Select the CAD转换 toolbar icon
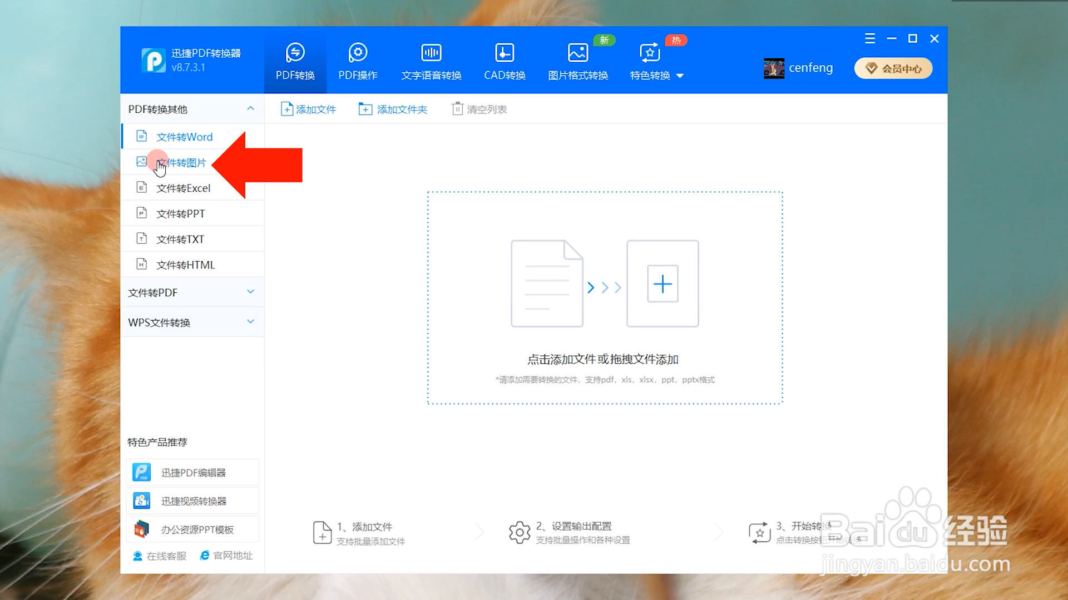This screenshot has width=1068, height=600. [505, 53]
